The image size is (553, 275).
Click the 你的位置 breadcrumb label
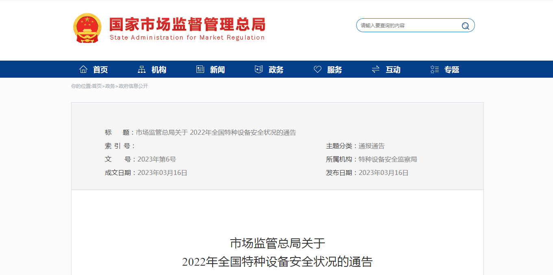click(81, 86)
